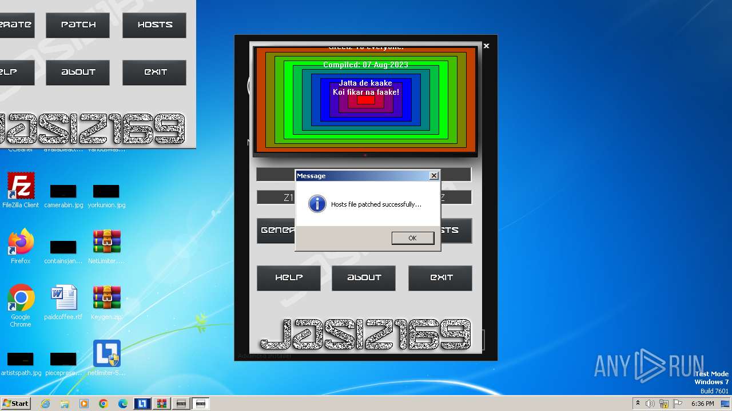Open the Start menu
This screenshot has height=411, width=732.
coord(15,403)
